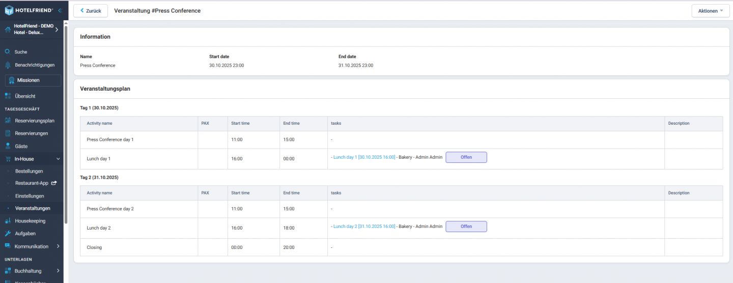Viewport: 733px width, 283px height.
Task: Click the Benachrichtigungen bell icon
Action: click(7, 65)
